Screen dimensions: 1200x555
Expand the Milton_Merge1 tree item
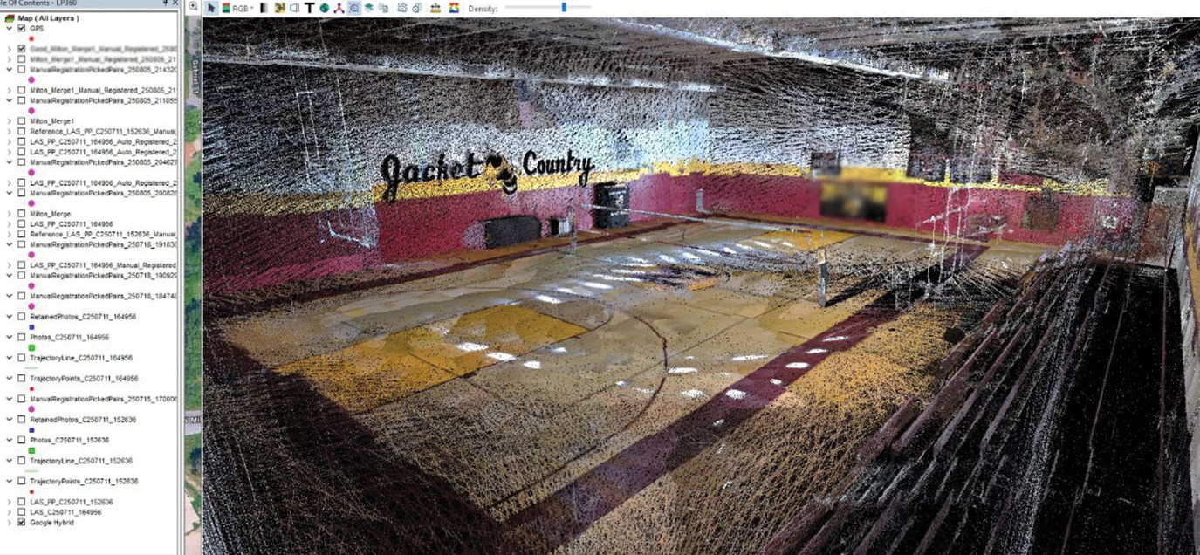pos(9,121)
